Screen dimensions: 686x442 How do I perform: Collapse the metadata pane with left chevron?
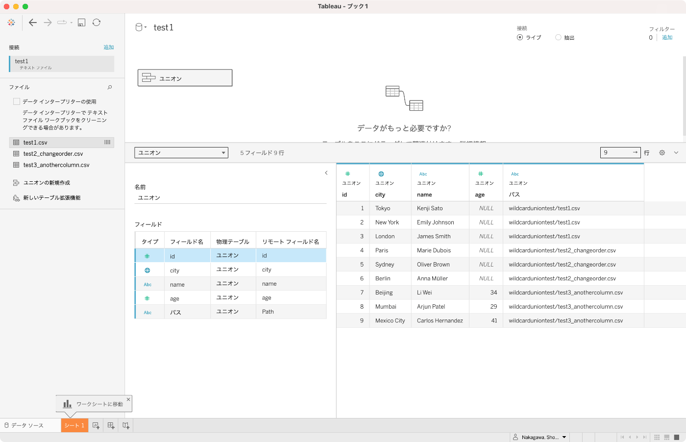tap(326, 173)
